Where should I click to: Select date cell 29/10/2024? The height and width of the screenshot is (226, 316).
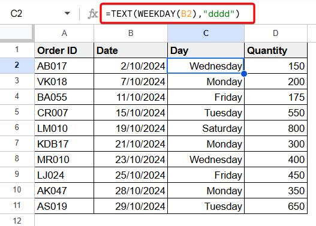coord(131,206)
